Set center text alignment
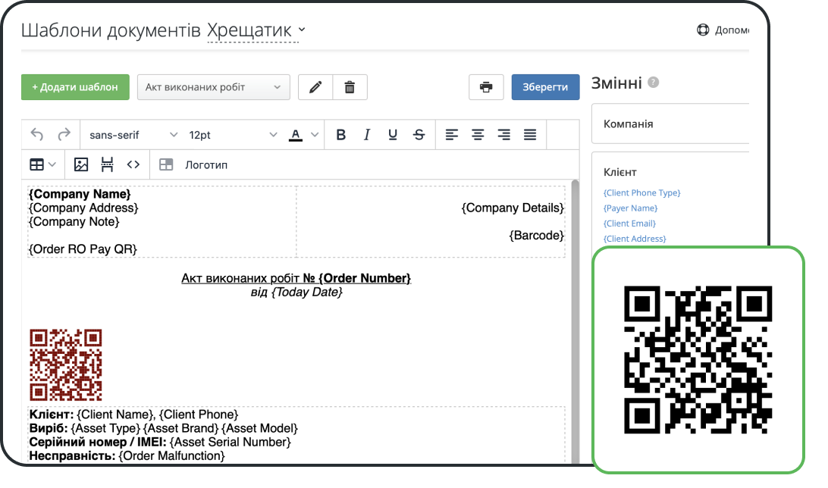 click(478, 134)
